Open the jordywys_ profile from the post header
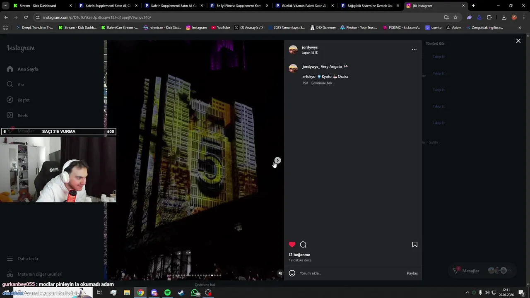This screenshot has width=530, height=298. point(310,47)
